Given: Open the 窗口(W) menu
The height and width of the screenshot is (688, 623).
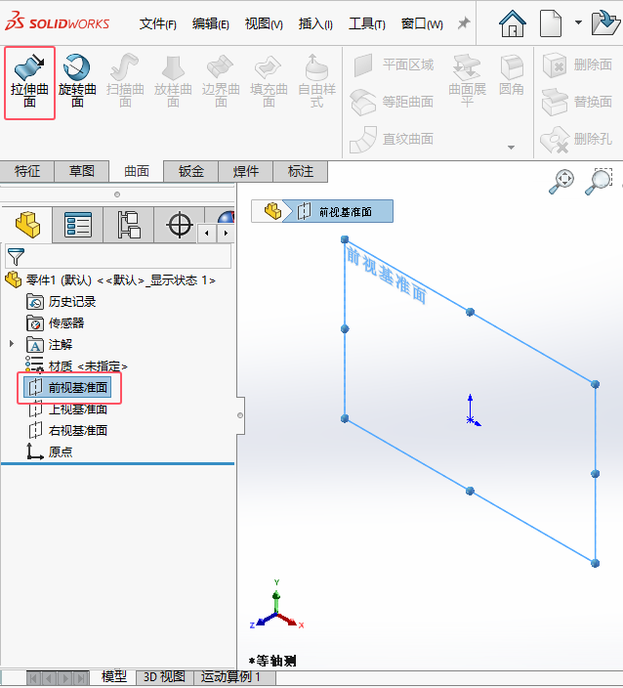Looking at the screenshot, I should [x=422, y=23].
